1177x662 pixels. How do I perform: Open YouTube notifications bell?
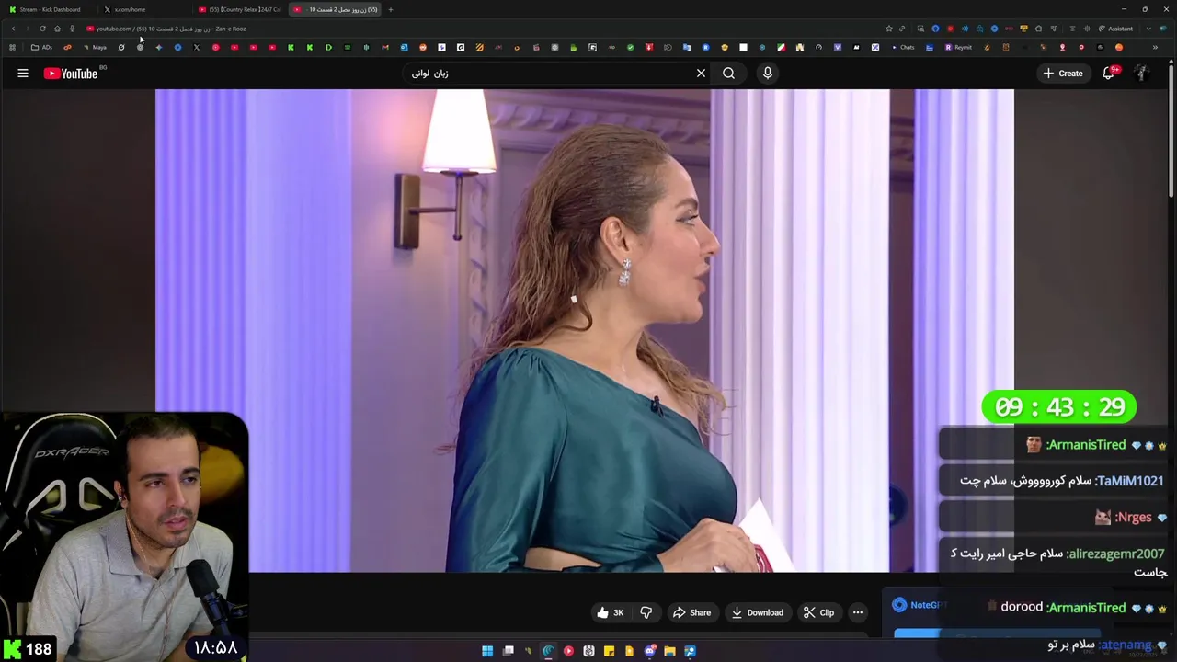[1109, 74]
